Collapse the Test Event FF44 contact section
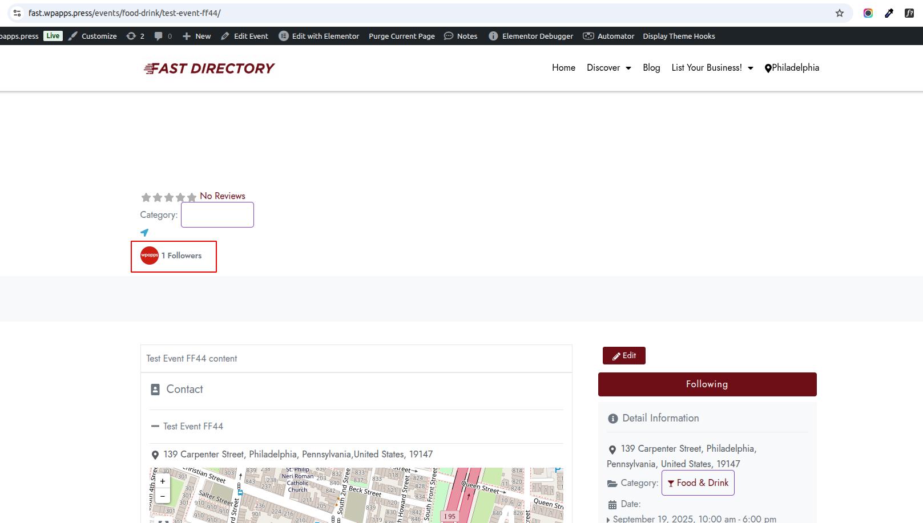Viewport: 923px width, 523px height. (155, 427)
